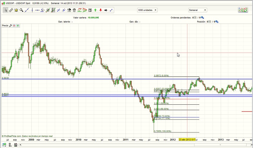This screenshot has width=253, height=148.
Task: Click the bottom checklist template icon
Action: pyautogui.click(x=16, y=145)
